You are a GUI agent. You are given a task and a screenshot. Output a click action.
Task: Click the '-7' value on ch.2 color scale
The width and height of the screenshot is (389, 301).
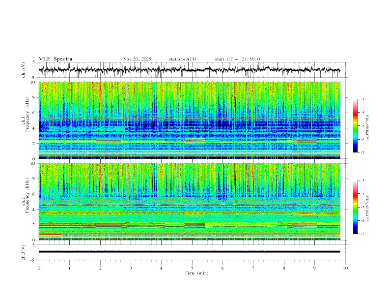[362, 234]
